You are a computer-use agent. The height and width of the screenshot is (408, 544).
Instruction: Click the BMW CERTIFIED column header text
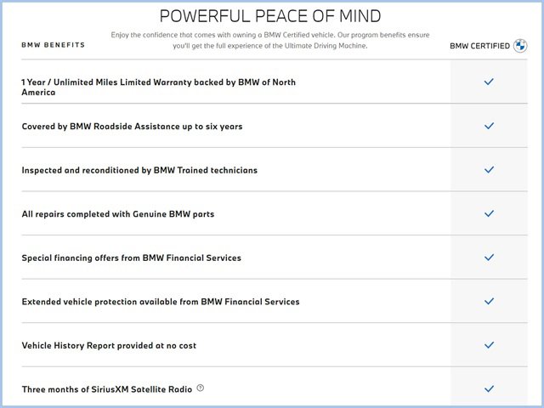coord(479,46)
